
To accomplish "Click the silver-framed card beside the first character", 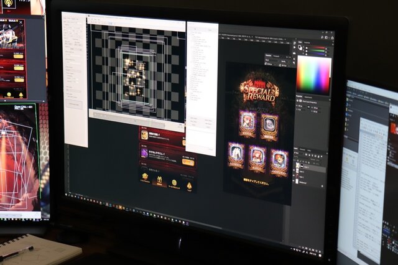I will (270, 124).
